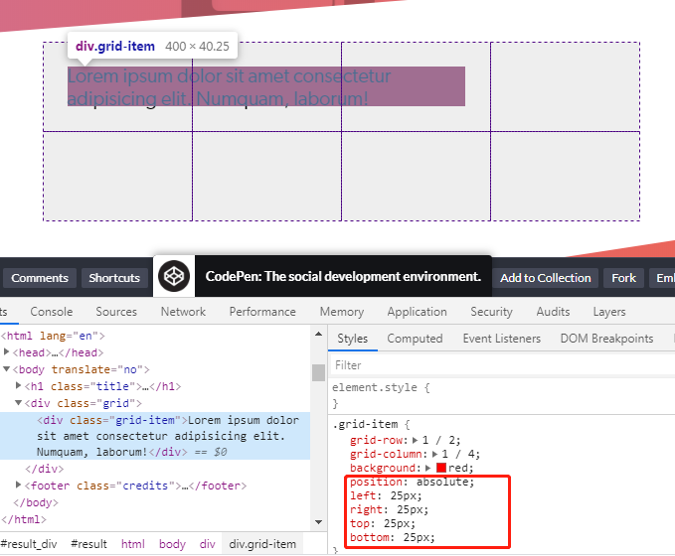675x556 pixels.
Task: Collapse the div class grid node
Action: pos(19,403)
